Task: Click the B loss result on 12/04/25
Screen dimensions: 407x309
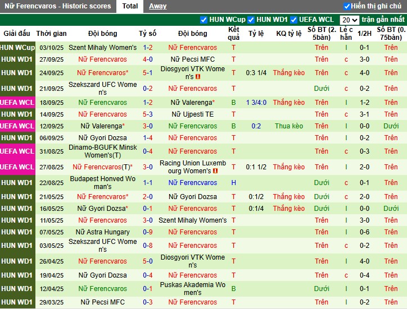Action: click(x=233, y=289)
